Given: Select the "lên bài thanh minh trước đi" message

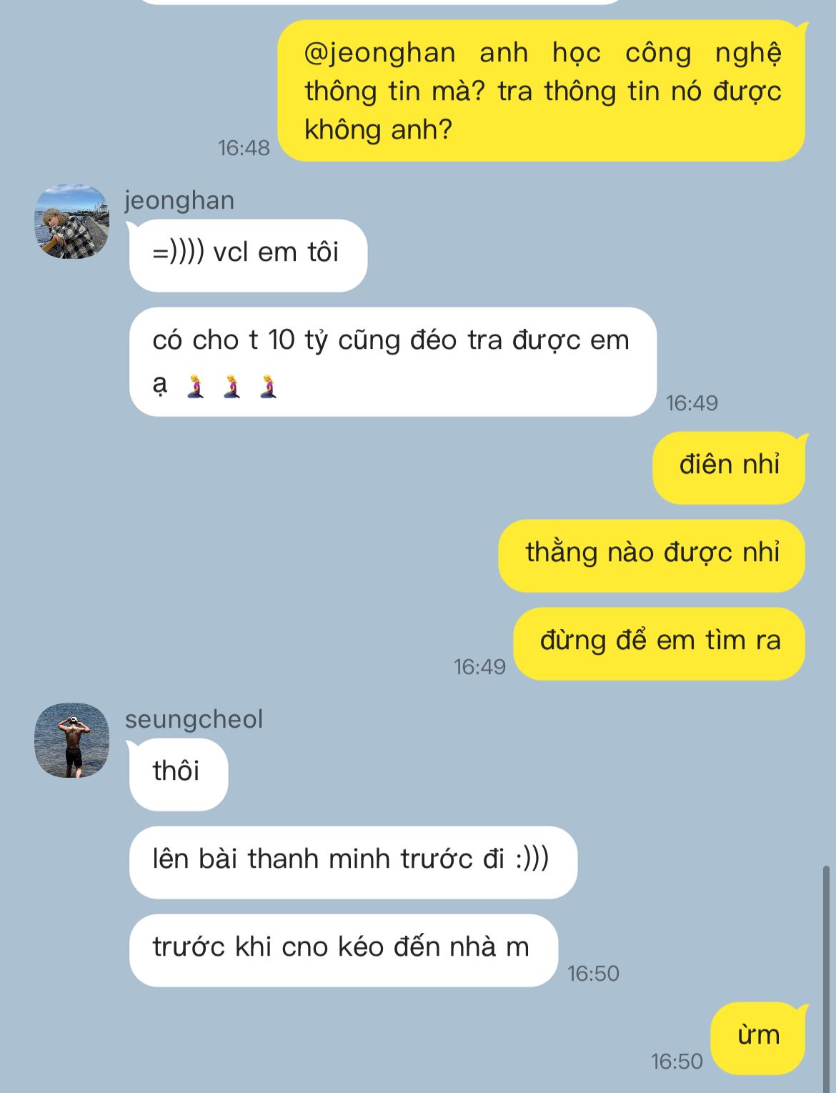Looking at the screenshot, I should click(x=353, y=862).
